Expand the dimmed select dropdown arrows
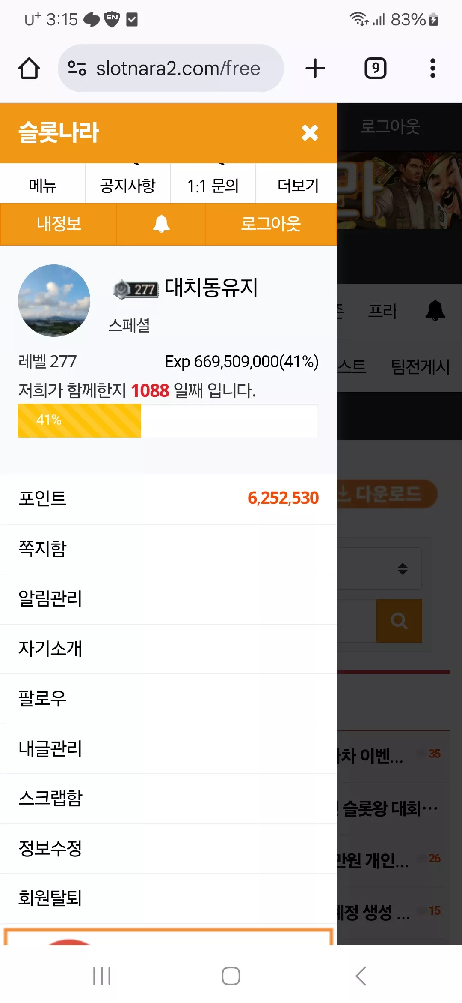This screenshot has width=462, height=1003. pos(403,568)
